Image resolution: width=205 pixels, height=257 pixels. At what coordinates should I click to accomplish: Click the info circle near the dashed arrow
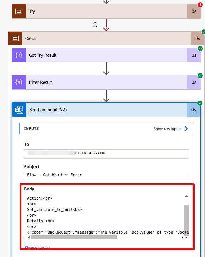95,25
